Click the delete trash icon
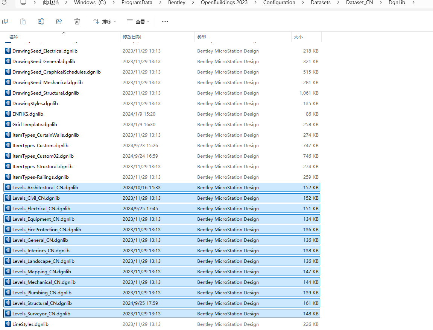 77,21
